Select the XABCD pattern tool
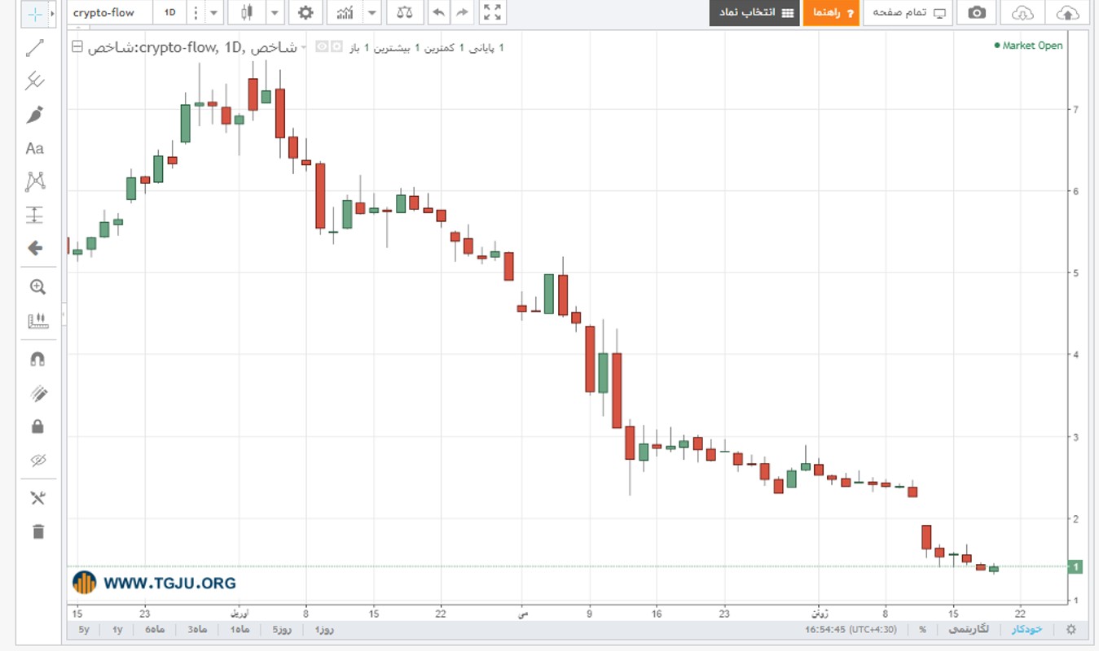The image size is (1099, 651). point(35,181)
